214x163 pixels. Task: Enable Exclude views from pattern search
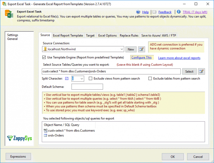coord(91,79)
